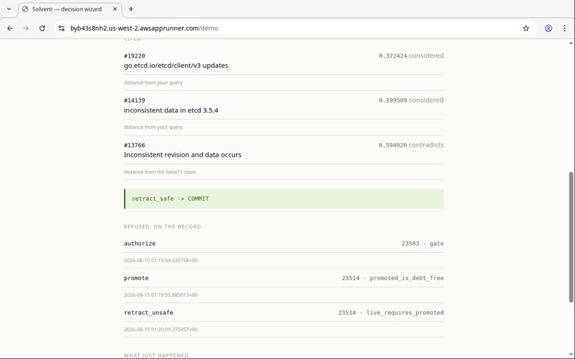Click the scrollbar up arrow
The width and height of the screenshot is (575, 359).
click(571, 43)
